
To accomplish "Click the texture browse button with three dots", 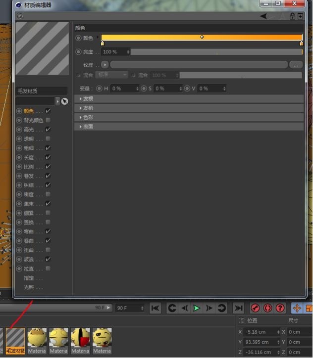I will click(x=296, y=65).
